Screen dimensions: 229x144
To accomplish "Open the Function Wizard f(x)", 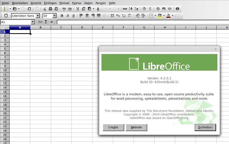I will (x=40, y=22).
